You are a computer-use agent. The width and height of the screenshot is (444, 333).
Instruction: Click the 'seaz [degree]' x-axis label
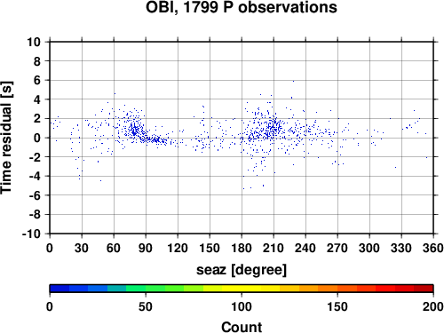click(242, 270)
